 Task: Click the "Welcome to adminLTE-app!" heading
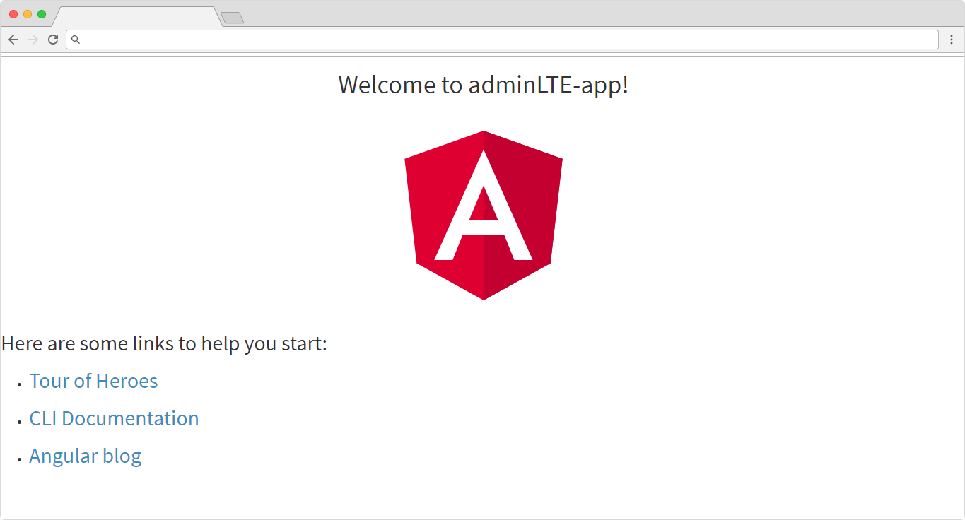483,85
